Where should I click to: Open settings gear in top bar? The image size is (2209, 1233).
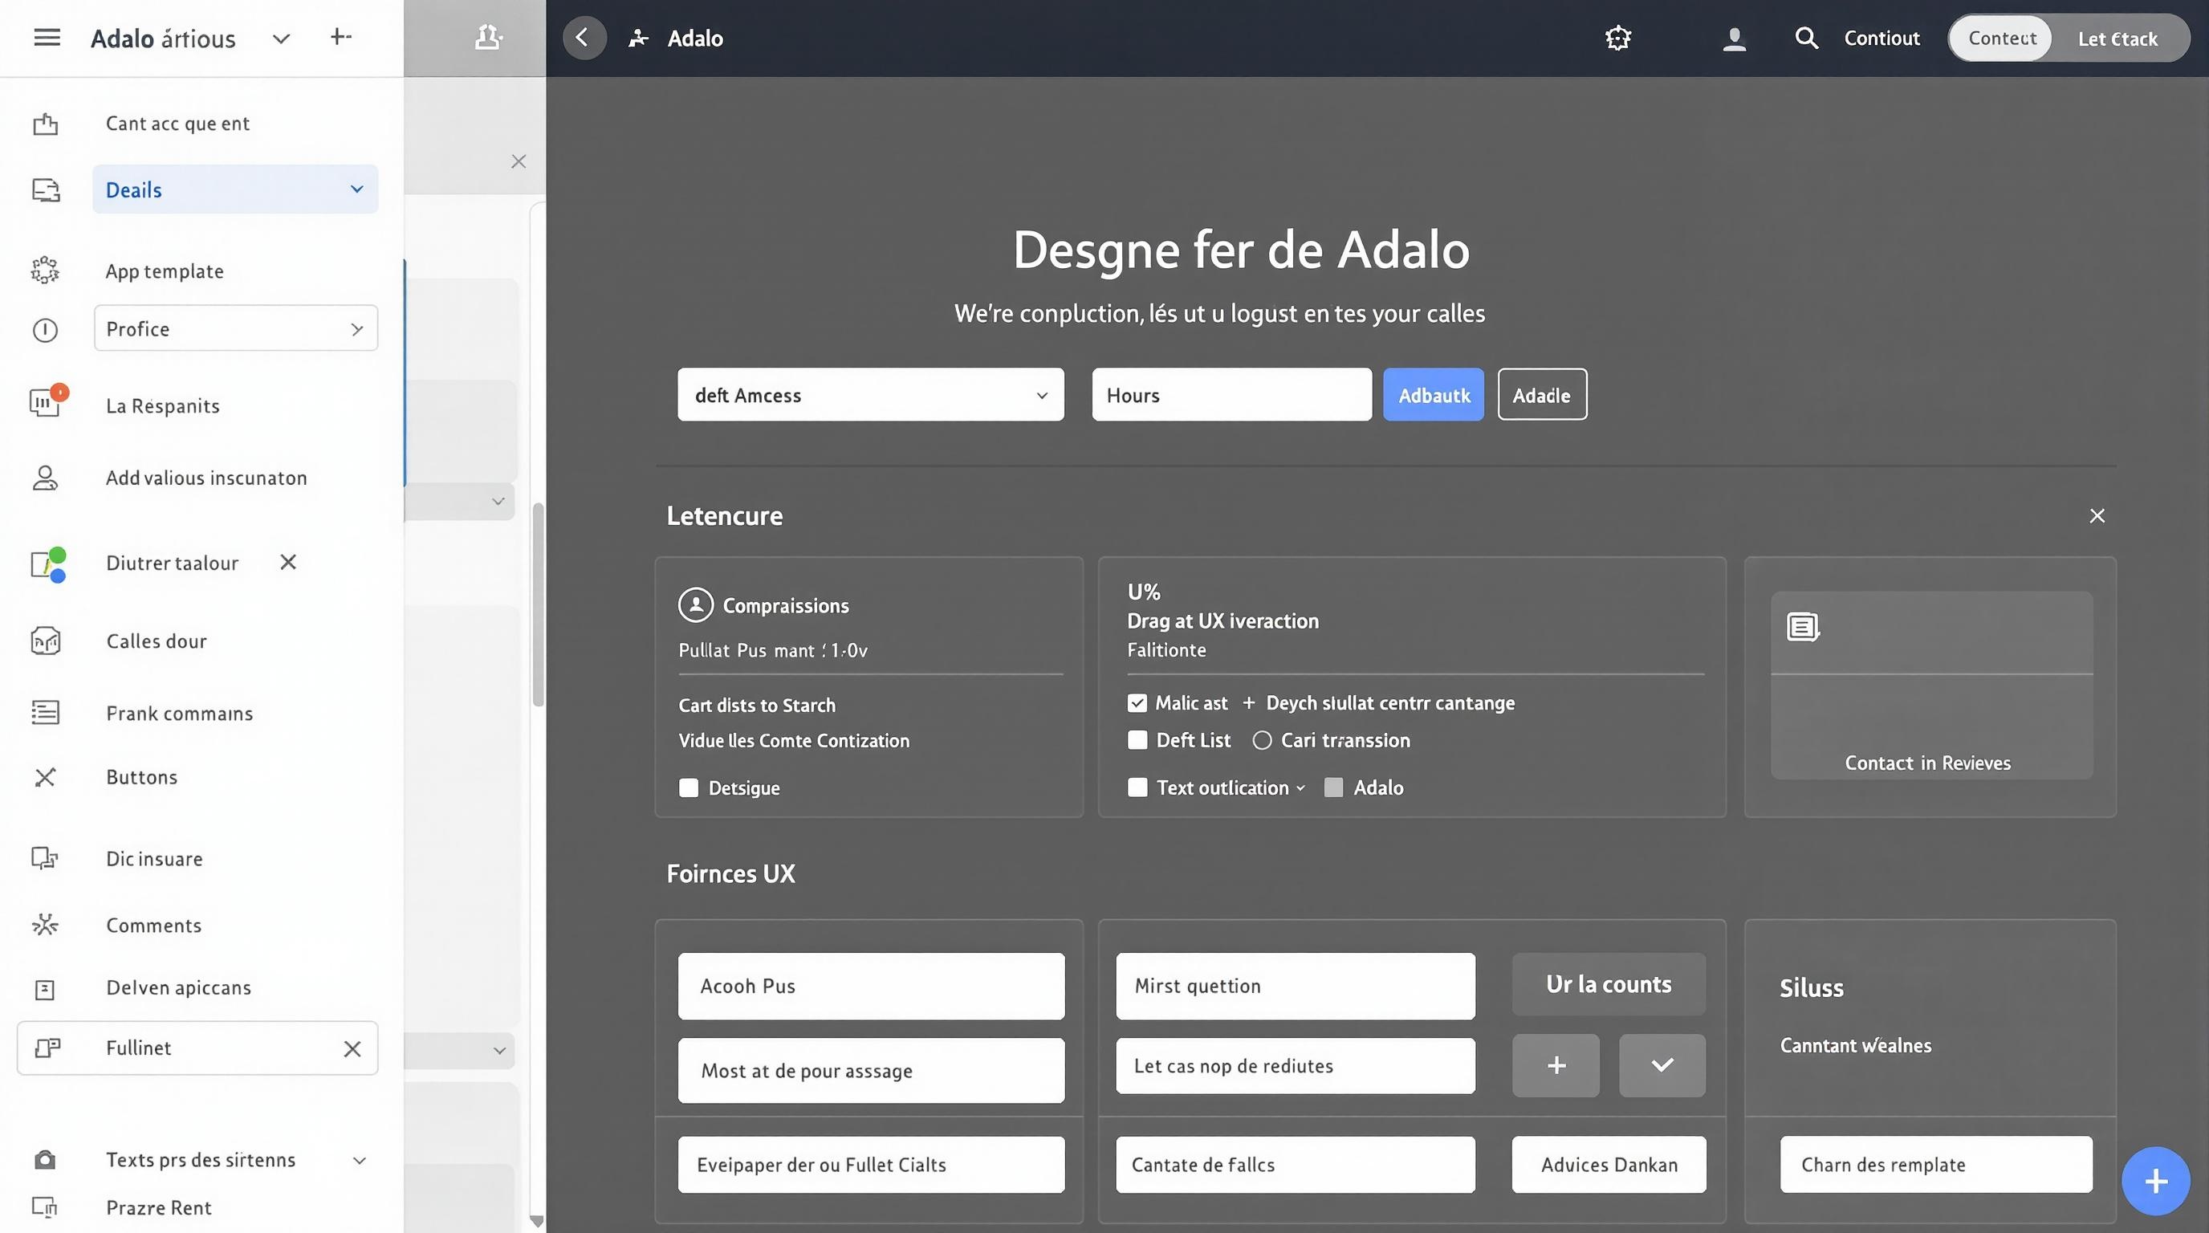pos(1617,38)
